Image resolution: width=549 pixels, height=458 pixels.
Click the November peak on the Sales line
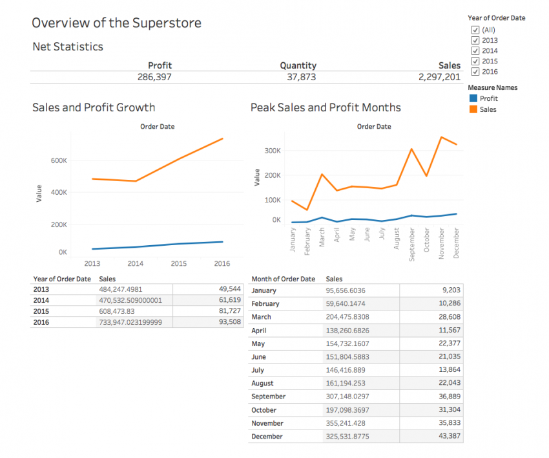tap(442, 136)
